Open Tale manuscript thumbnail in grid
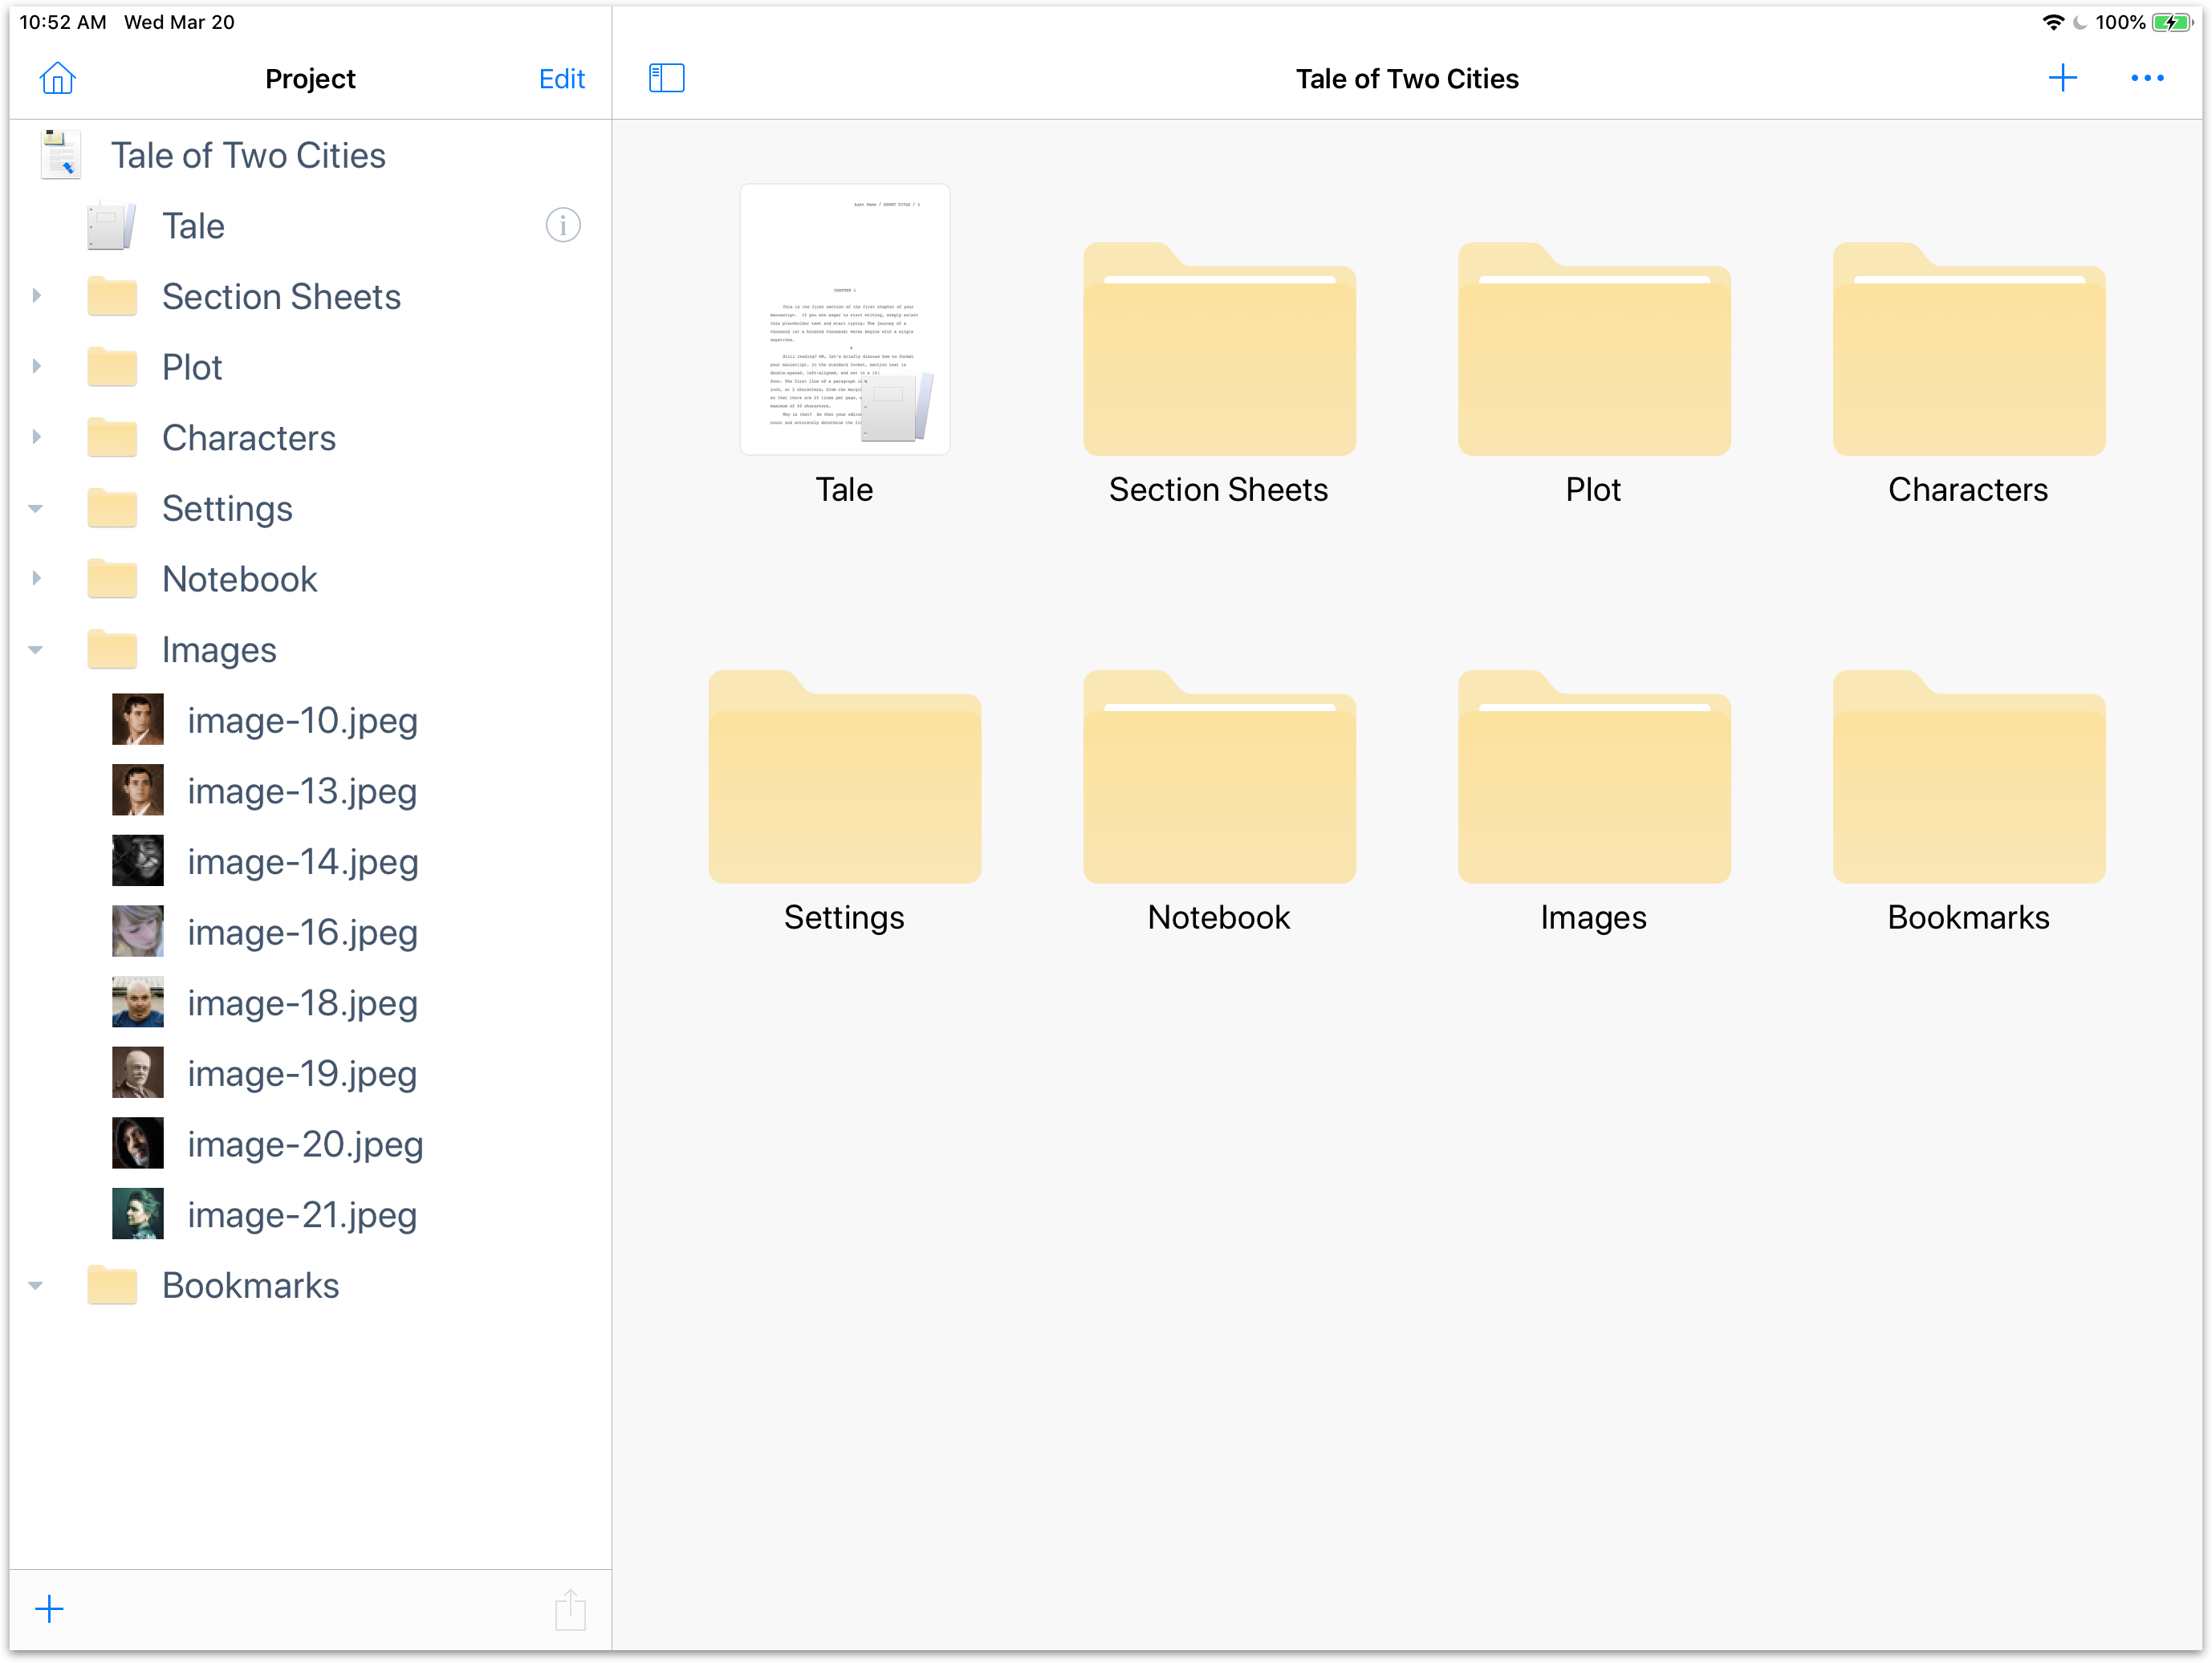Image resolution: width=2212 pixels, height=1663 pixels. 844,319
